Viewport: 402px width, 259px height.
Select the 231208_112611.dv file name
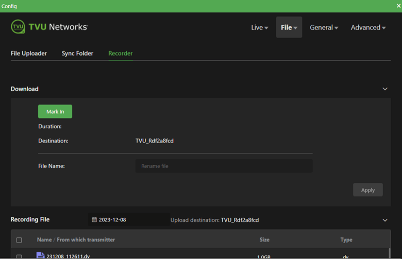(x=68, y=256)
